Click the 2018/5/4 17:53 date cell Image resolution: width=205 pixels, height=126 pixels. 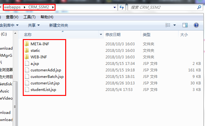pyautogui.click(x=119, y=89)
